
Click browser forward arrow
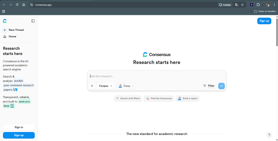[11, 5]
